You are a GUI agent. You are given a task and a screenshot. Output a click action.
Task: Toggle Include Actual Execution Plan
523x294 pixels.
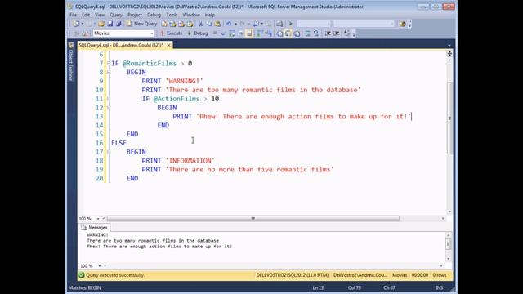tap(260, 33)
